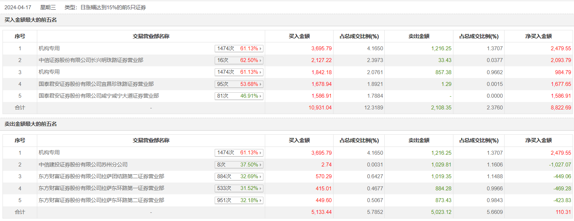Open 东方财富拉萨东环路第一证券营业部 link
Viewport: 574px width, 221px height.
coord(101,188)
